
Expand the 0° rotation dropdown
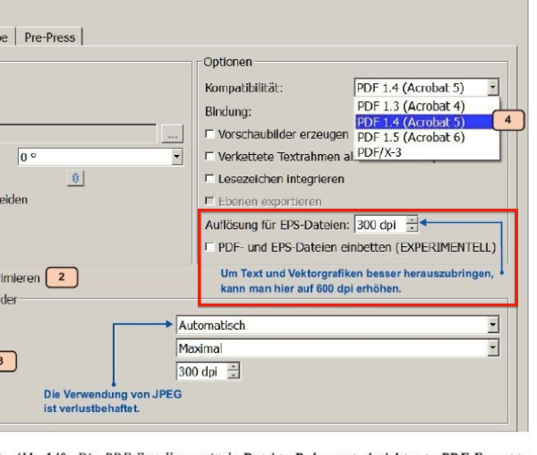click(176, 157)
